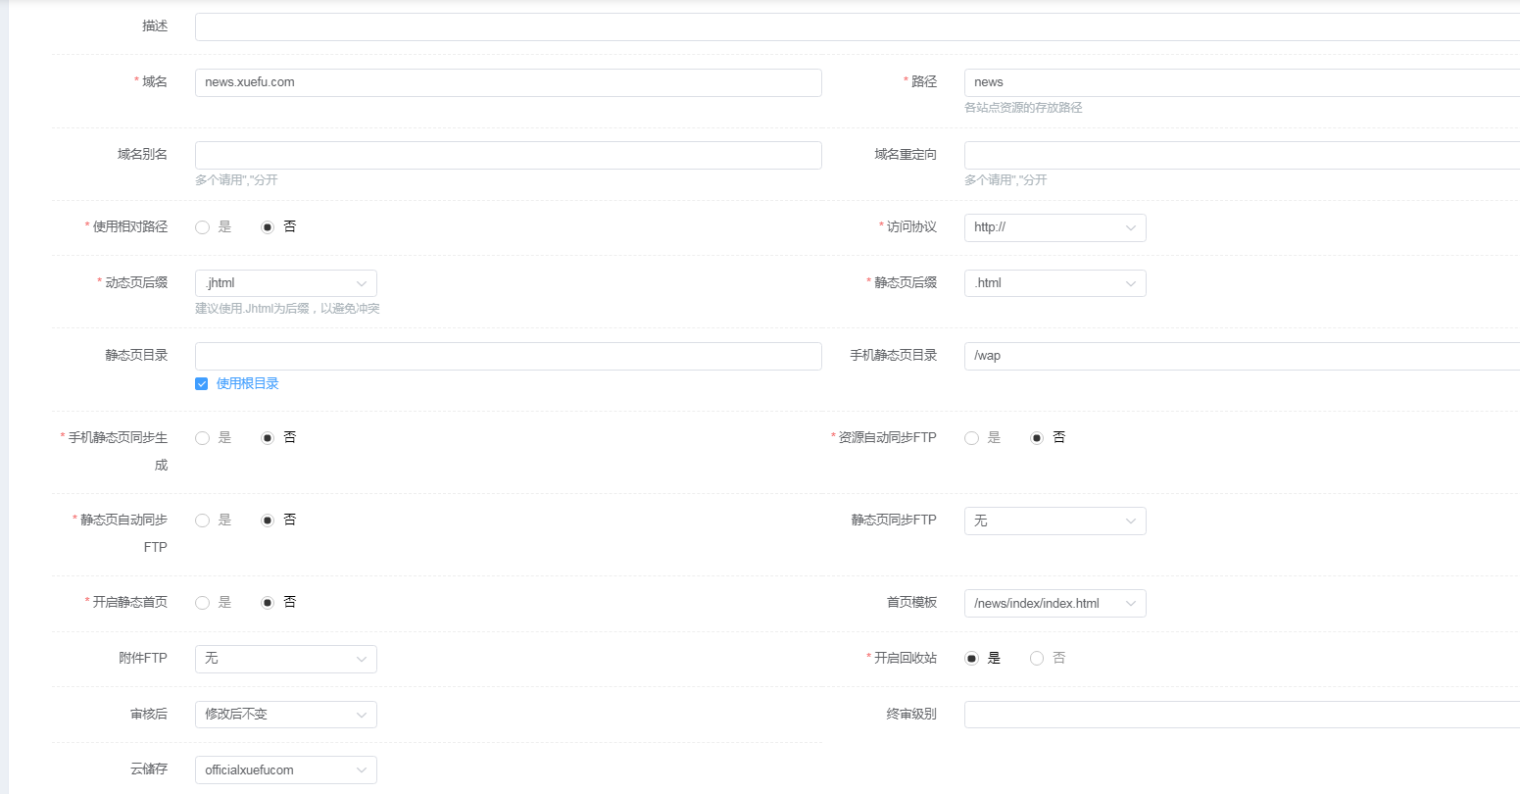
Task: Click the 域名别名 input field
Action: pos(508,155)
